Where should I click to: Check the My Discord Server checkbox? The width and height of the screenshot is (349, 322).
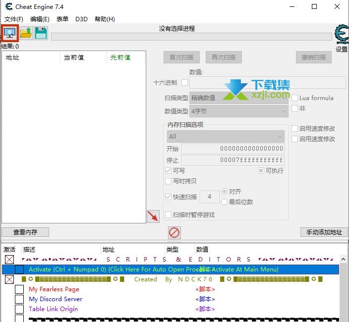(x=19, y=299)
